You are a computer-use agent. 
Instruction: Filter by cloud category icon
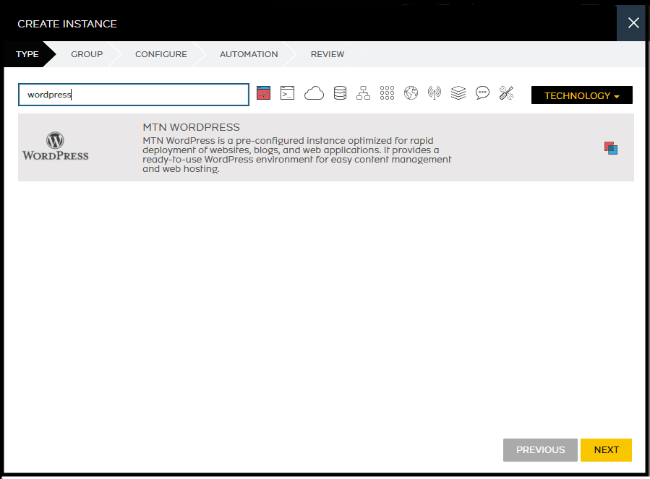coord(314,93)
